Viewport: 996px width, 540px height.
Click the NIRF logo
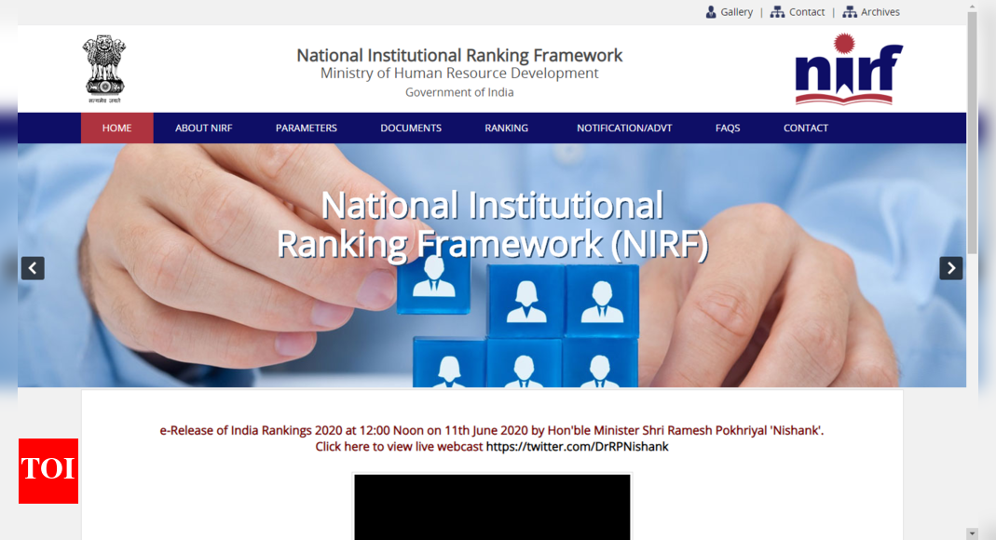click(x=848, y=69)
